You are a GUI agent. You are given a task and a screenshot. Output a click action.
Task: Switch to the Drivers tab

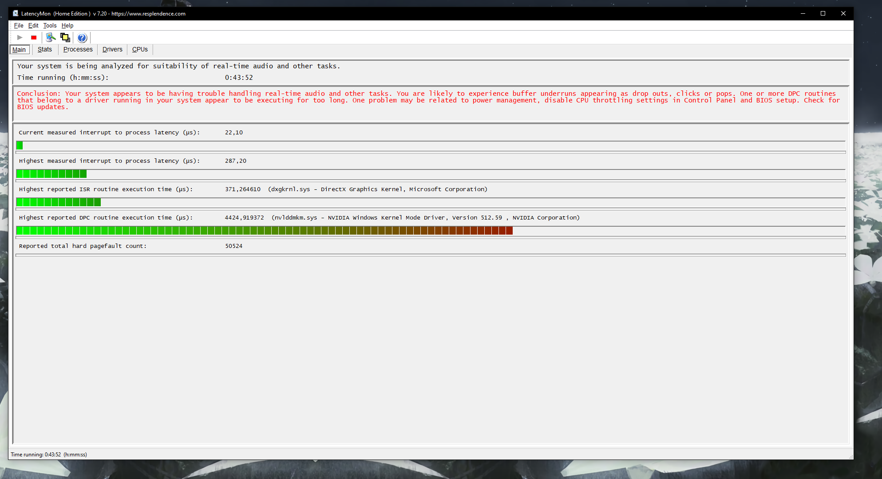[112, 49]
